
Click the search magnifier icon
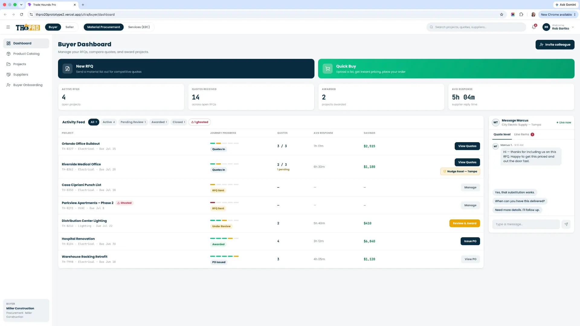click(x=431, y=27)
